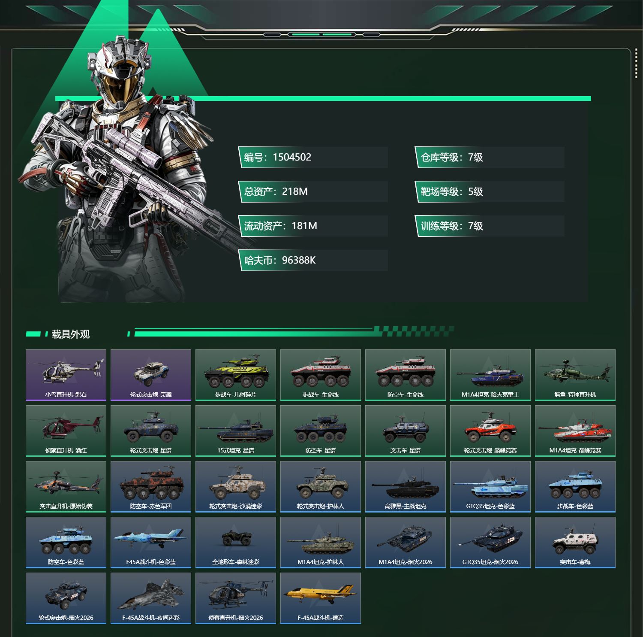Click the 流动资产：181M liquid assets field

point(313,226)
